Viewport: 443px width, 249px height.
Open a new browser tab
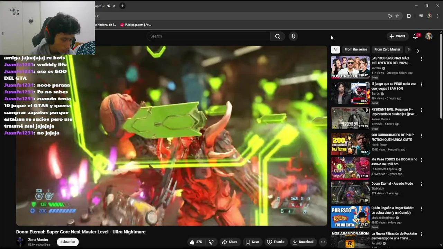coord(122,6)
